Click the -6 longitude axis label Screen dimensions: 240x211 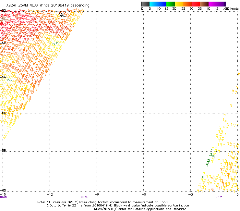143,194
